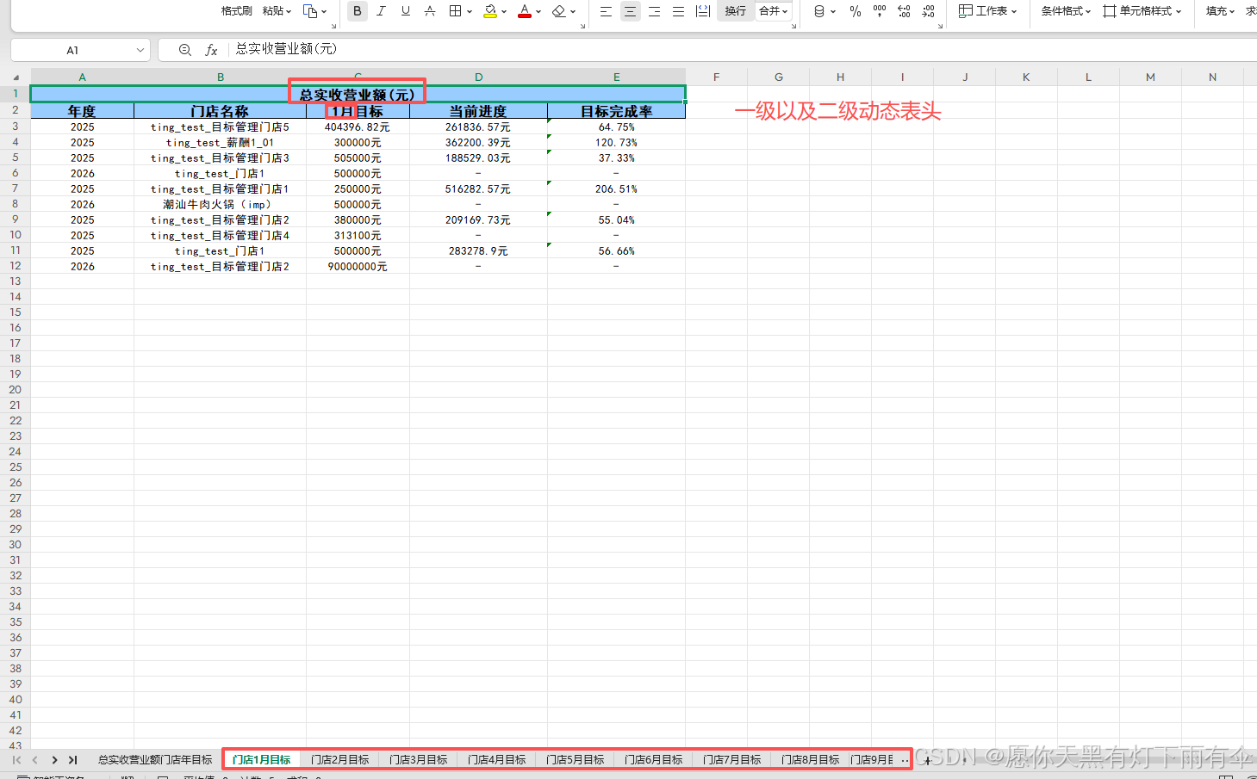
Task: Apply the fill color bucket
Action: click(x=490, y=11)
